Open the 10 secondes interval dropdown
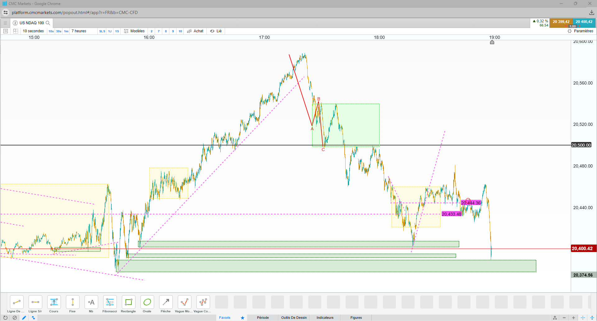 tap(33, 31)
